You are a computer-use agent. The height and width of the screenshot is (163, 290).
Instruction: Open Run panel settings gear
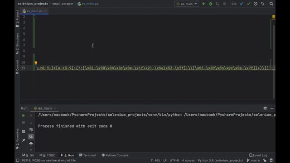265,108
